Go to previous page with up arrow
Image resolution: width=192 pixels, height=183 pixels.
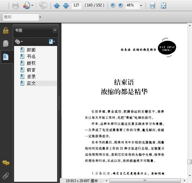[x=57, y=5]
